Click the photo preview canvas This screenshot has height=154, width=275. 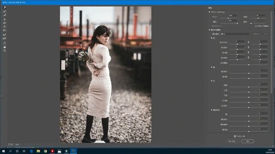tap(106, 75)
